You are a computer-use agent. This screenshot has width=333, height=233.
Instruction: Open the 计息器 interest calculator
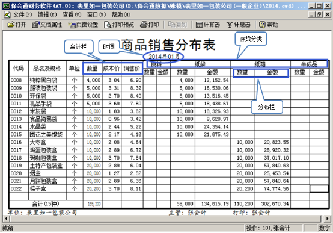coord(239,25)
